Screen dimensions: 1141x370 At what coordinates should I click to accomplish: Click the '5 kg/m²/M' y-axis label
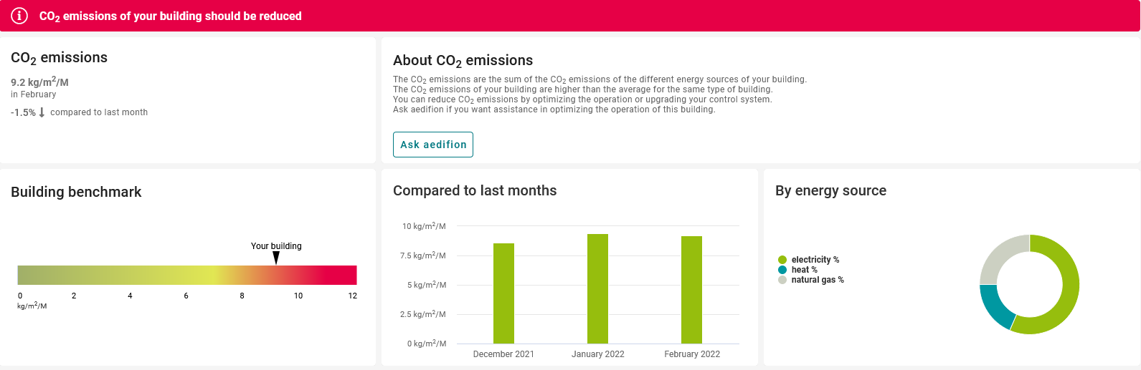[427, 285]
